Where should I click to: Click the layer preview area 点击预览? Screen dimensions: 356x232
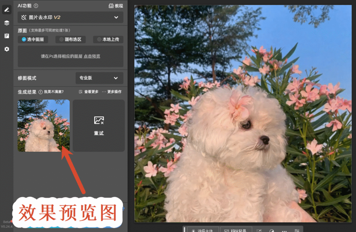[70, 56]
